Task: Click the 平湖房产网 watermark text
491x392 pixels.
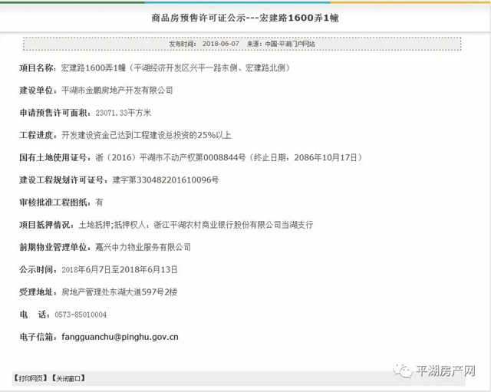Action: 444,372
